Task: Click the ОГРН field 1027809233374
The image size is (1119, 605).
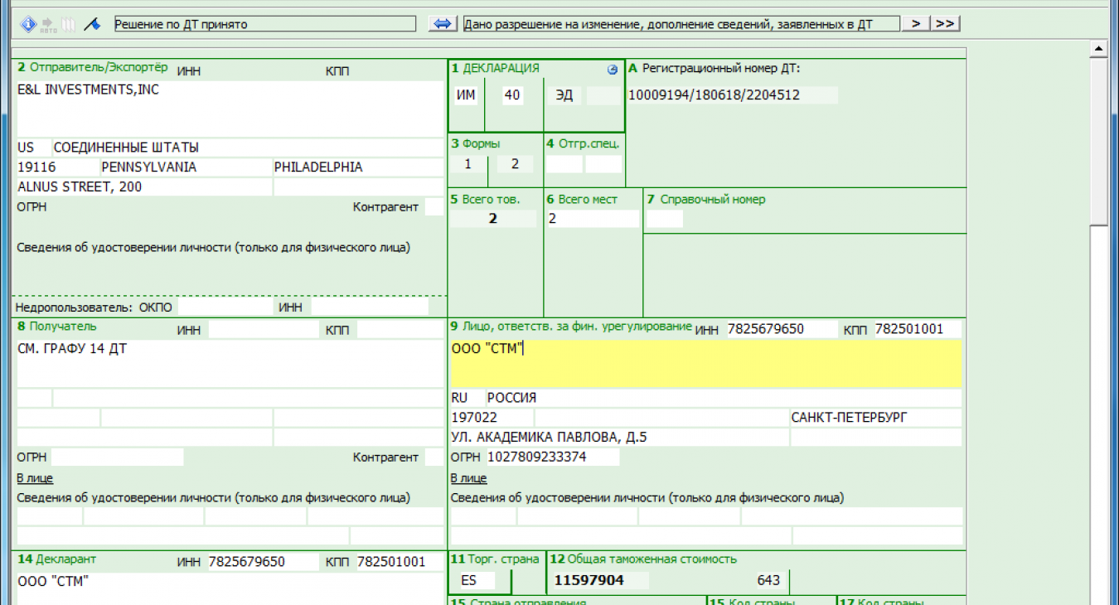Action: coord(552,457)
